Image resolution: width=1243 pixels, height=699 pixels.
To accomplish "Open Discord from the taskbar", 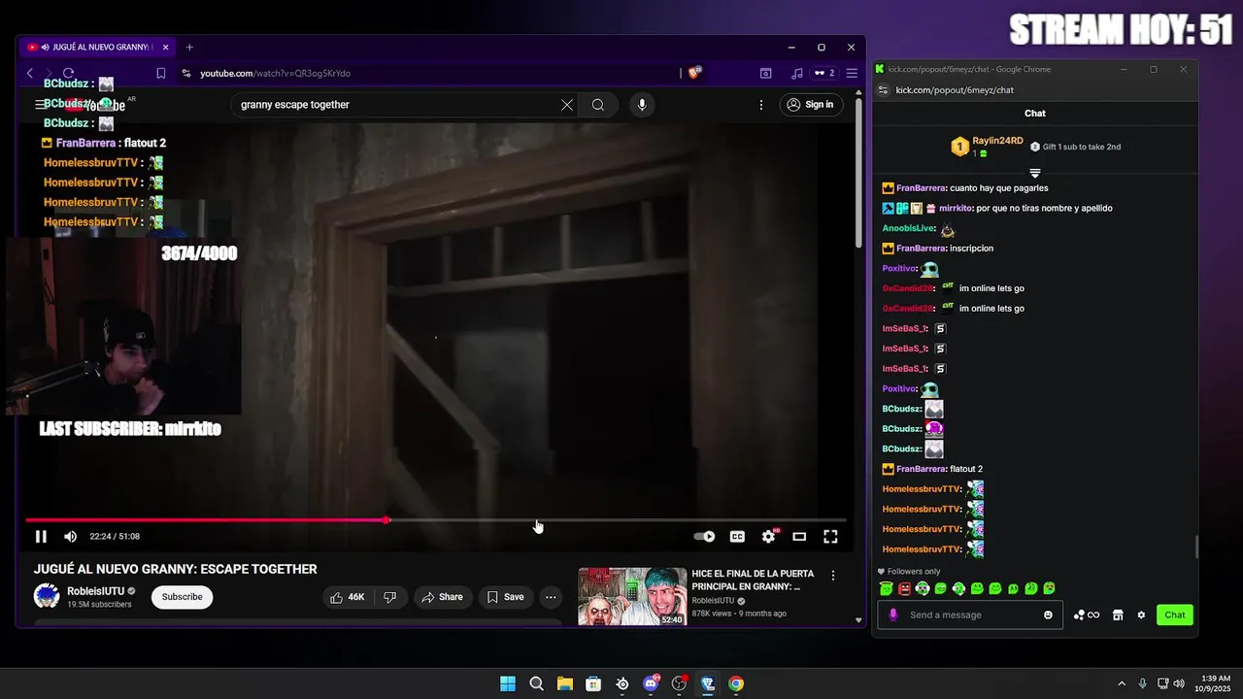I will coord(651,683).
